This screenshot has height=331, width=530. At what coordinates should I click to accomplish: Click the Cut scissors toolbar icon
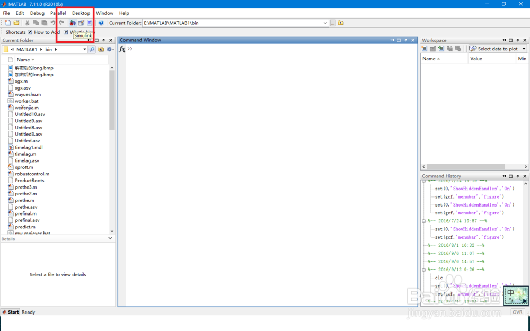click(x=28, y=23)
